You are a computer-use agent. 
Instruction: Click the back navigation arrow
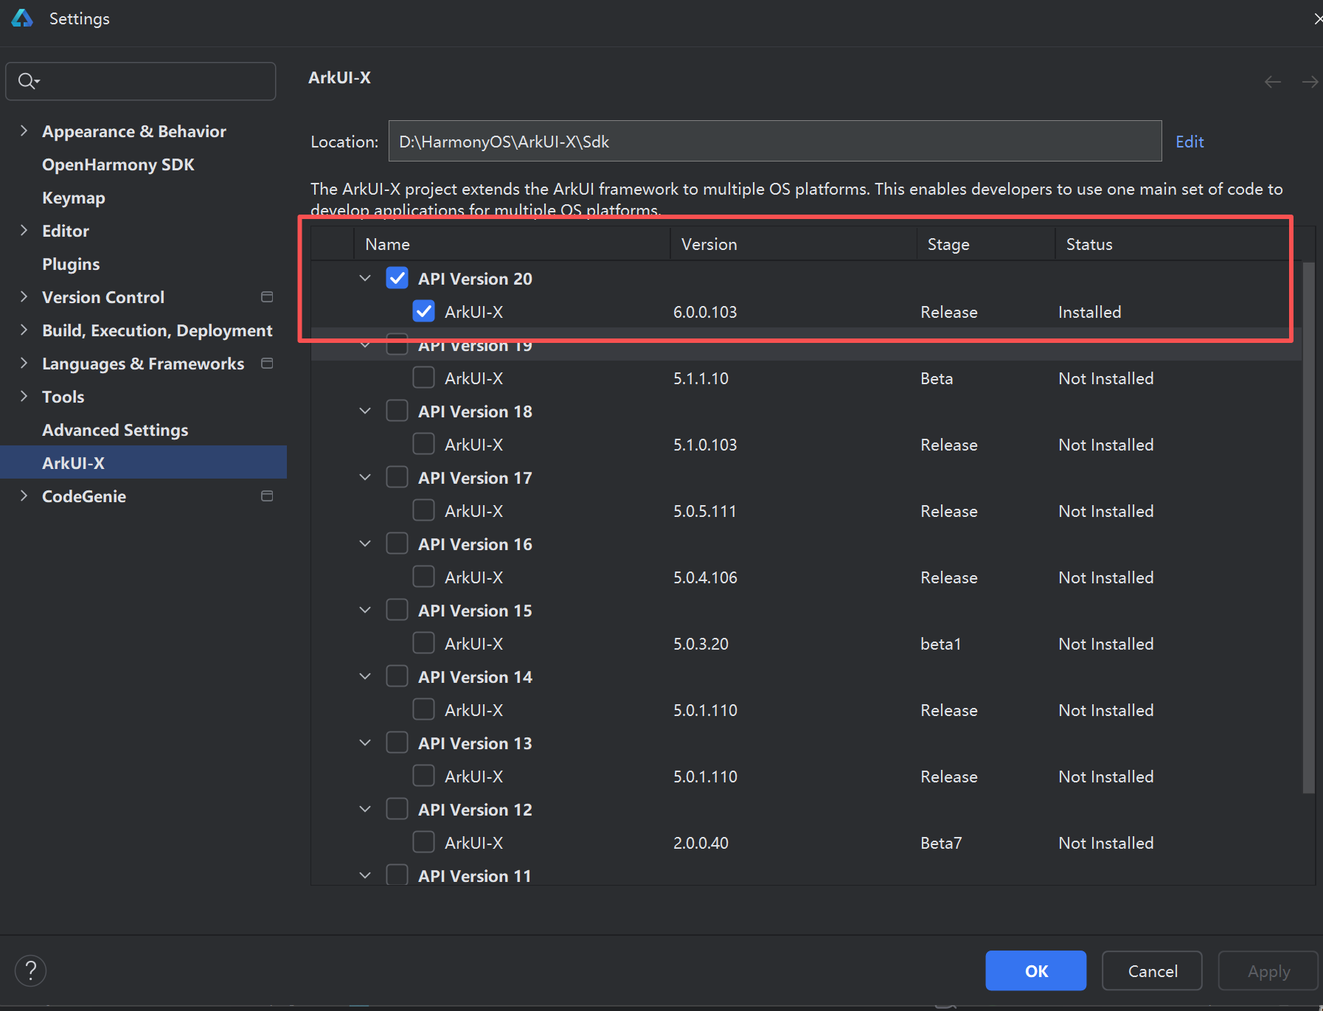(x=1273, y=82)
